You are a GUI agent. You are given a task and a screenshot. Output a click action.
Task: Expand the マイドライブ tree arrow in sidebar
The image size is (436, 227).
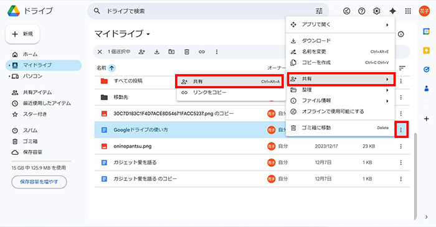[x=9, y=65]
